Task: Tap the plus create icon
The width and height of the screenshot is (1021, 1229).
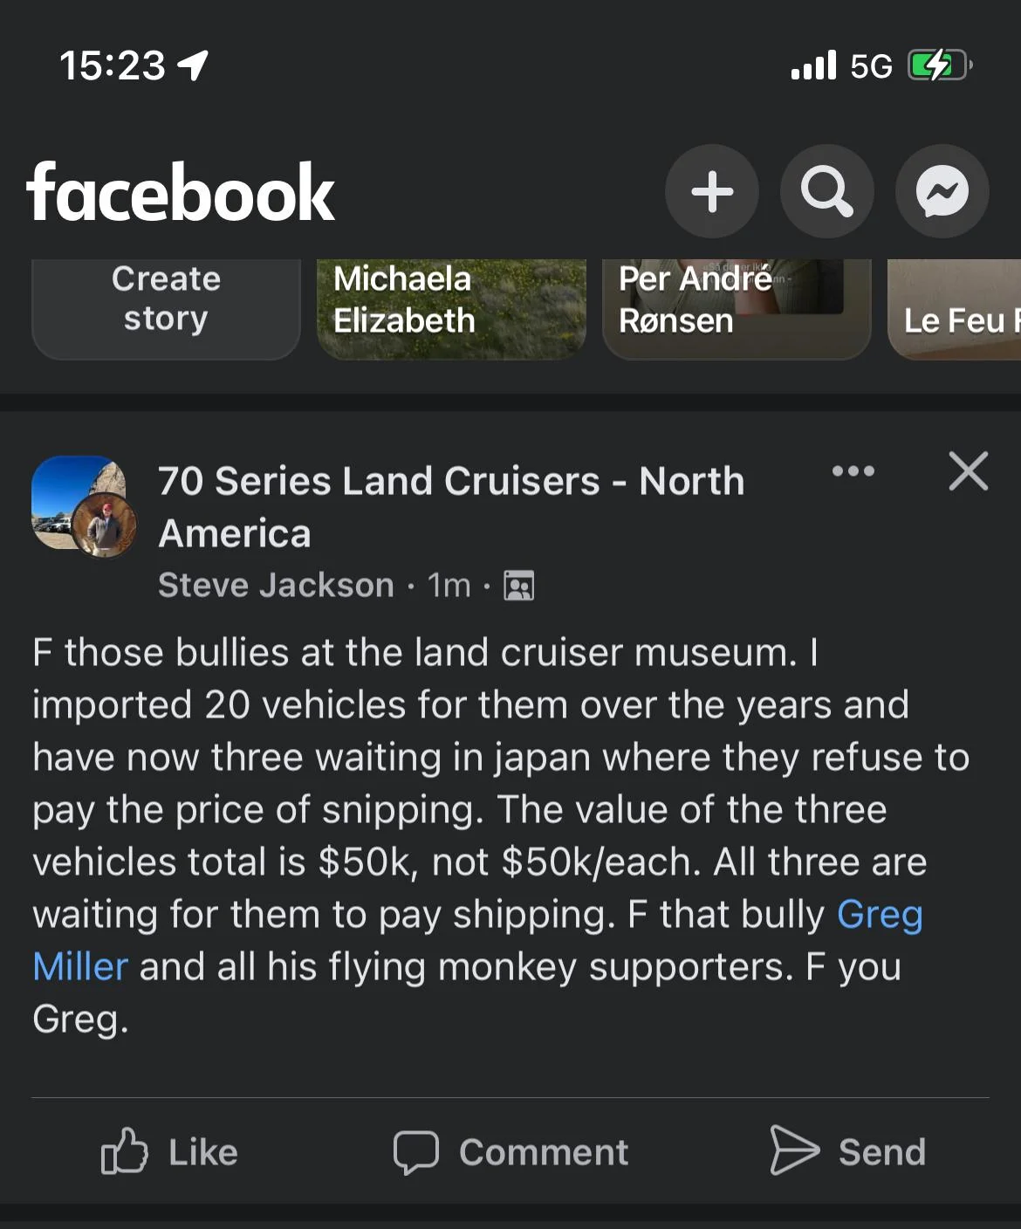Action: point(712,191)
